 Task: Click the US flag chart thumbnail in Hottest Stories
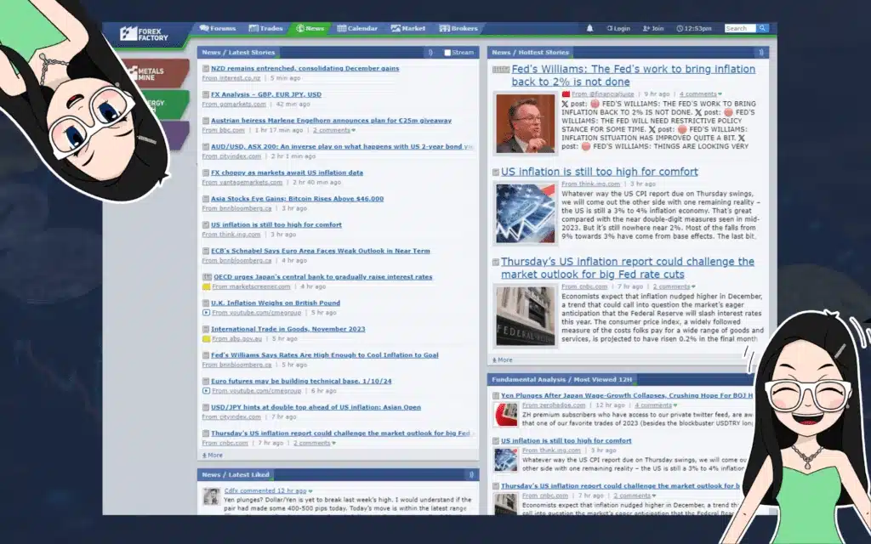(x=526, y=213)
